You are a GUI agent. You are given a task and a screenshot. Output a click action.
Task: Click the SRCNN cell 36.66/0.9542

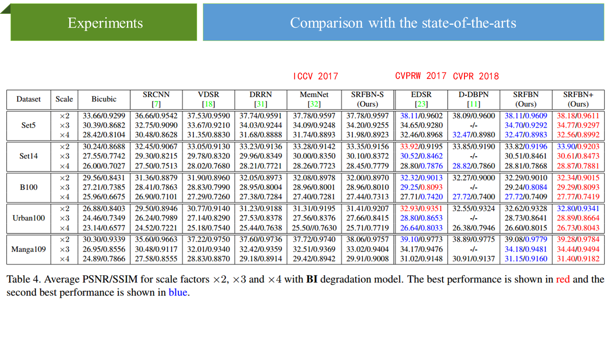point(156,115)
